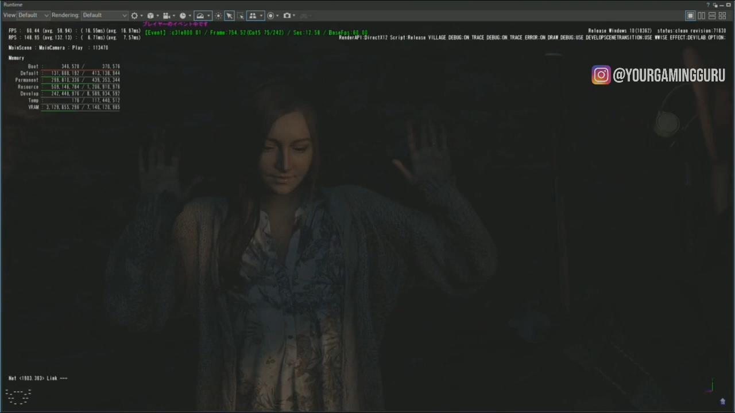Minimize the Runtime window
735x413 pixels.
[722, 5]
